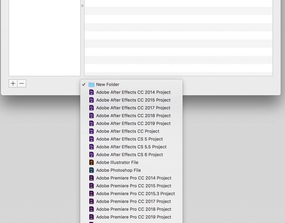The image size is (285, 223).
Task: Click the After Effects CC Project icon
Action: 91,131
